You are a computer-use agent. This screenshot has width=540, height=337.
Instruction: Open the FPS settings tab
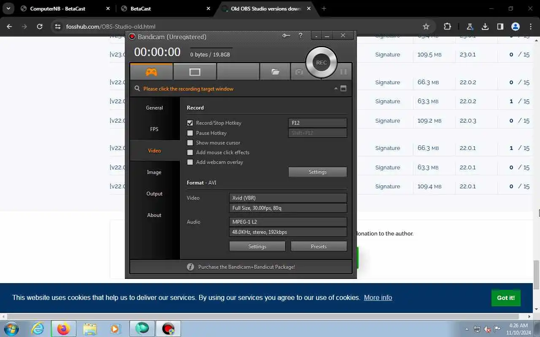[154, 129]
